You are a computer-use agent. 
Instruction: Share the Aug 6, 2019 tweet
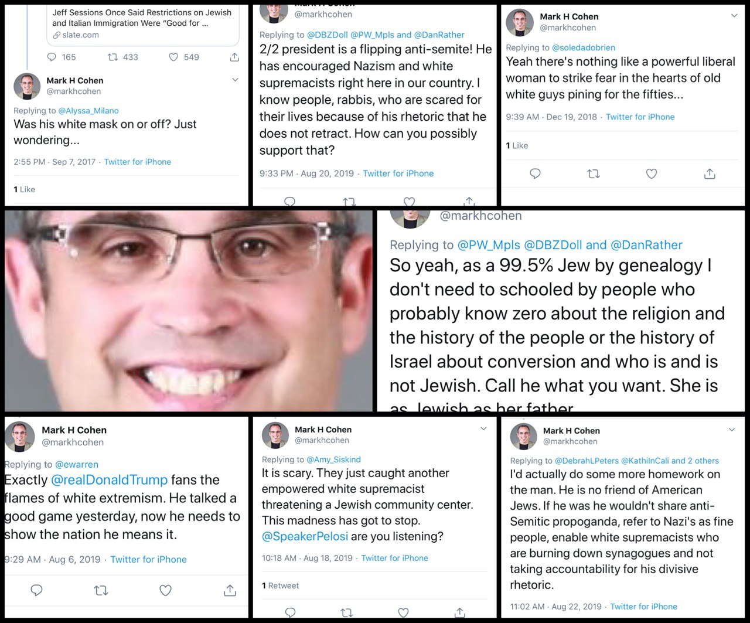coord(230,590)
